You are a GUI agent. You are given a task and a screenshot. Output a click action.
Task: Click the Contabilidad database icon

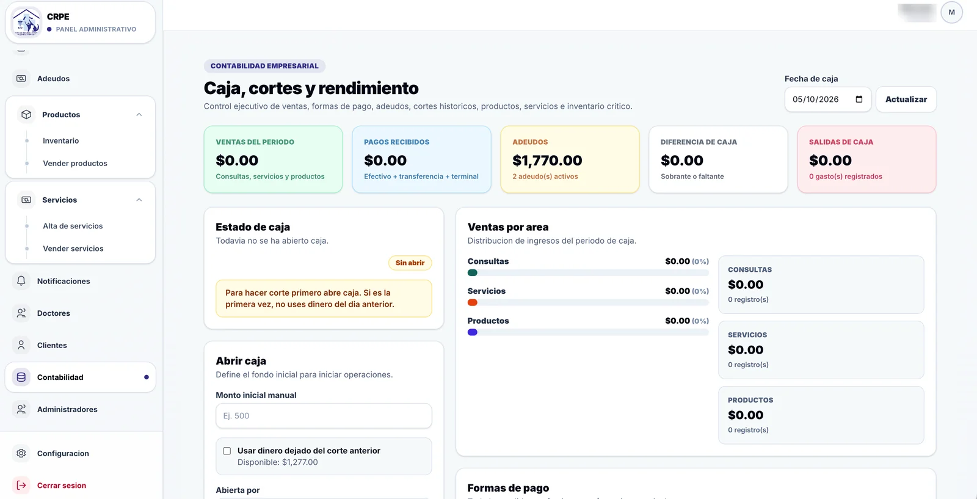21,377
